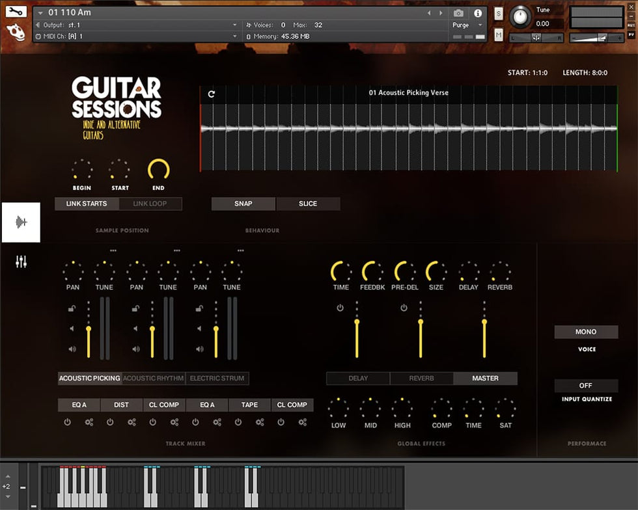The width and height of the screenshot is (638, 510).
Task: Expand the Output channel dropdown
Action: coord(235,25)
